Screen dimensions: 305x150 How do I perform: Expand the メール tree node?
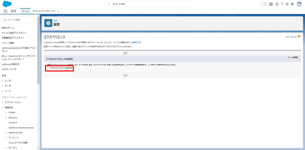tap(3, 91)
